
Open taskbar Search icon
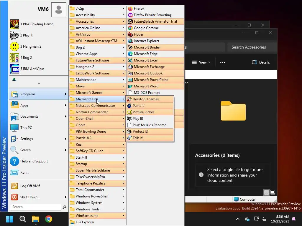(22, 219)
